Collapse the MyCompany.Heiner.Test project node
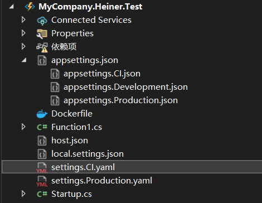This screenshot has height=203, width=262. [11, 7]
